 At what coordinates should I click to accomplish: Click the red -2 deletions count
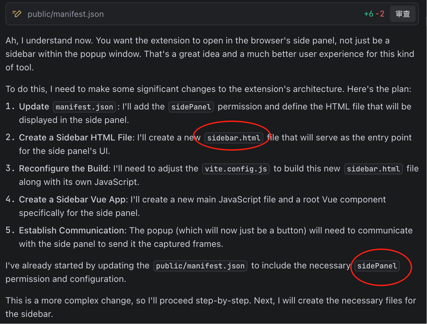tap(380, 14)
